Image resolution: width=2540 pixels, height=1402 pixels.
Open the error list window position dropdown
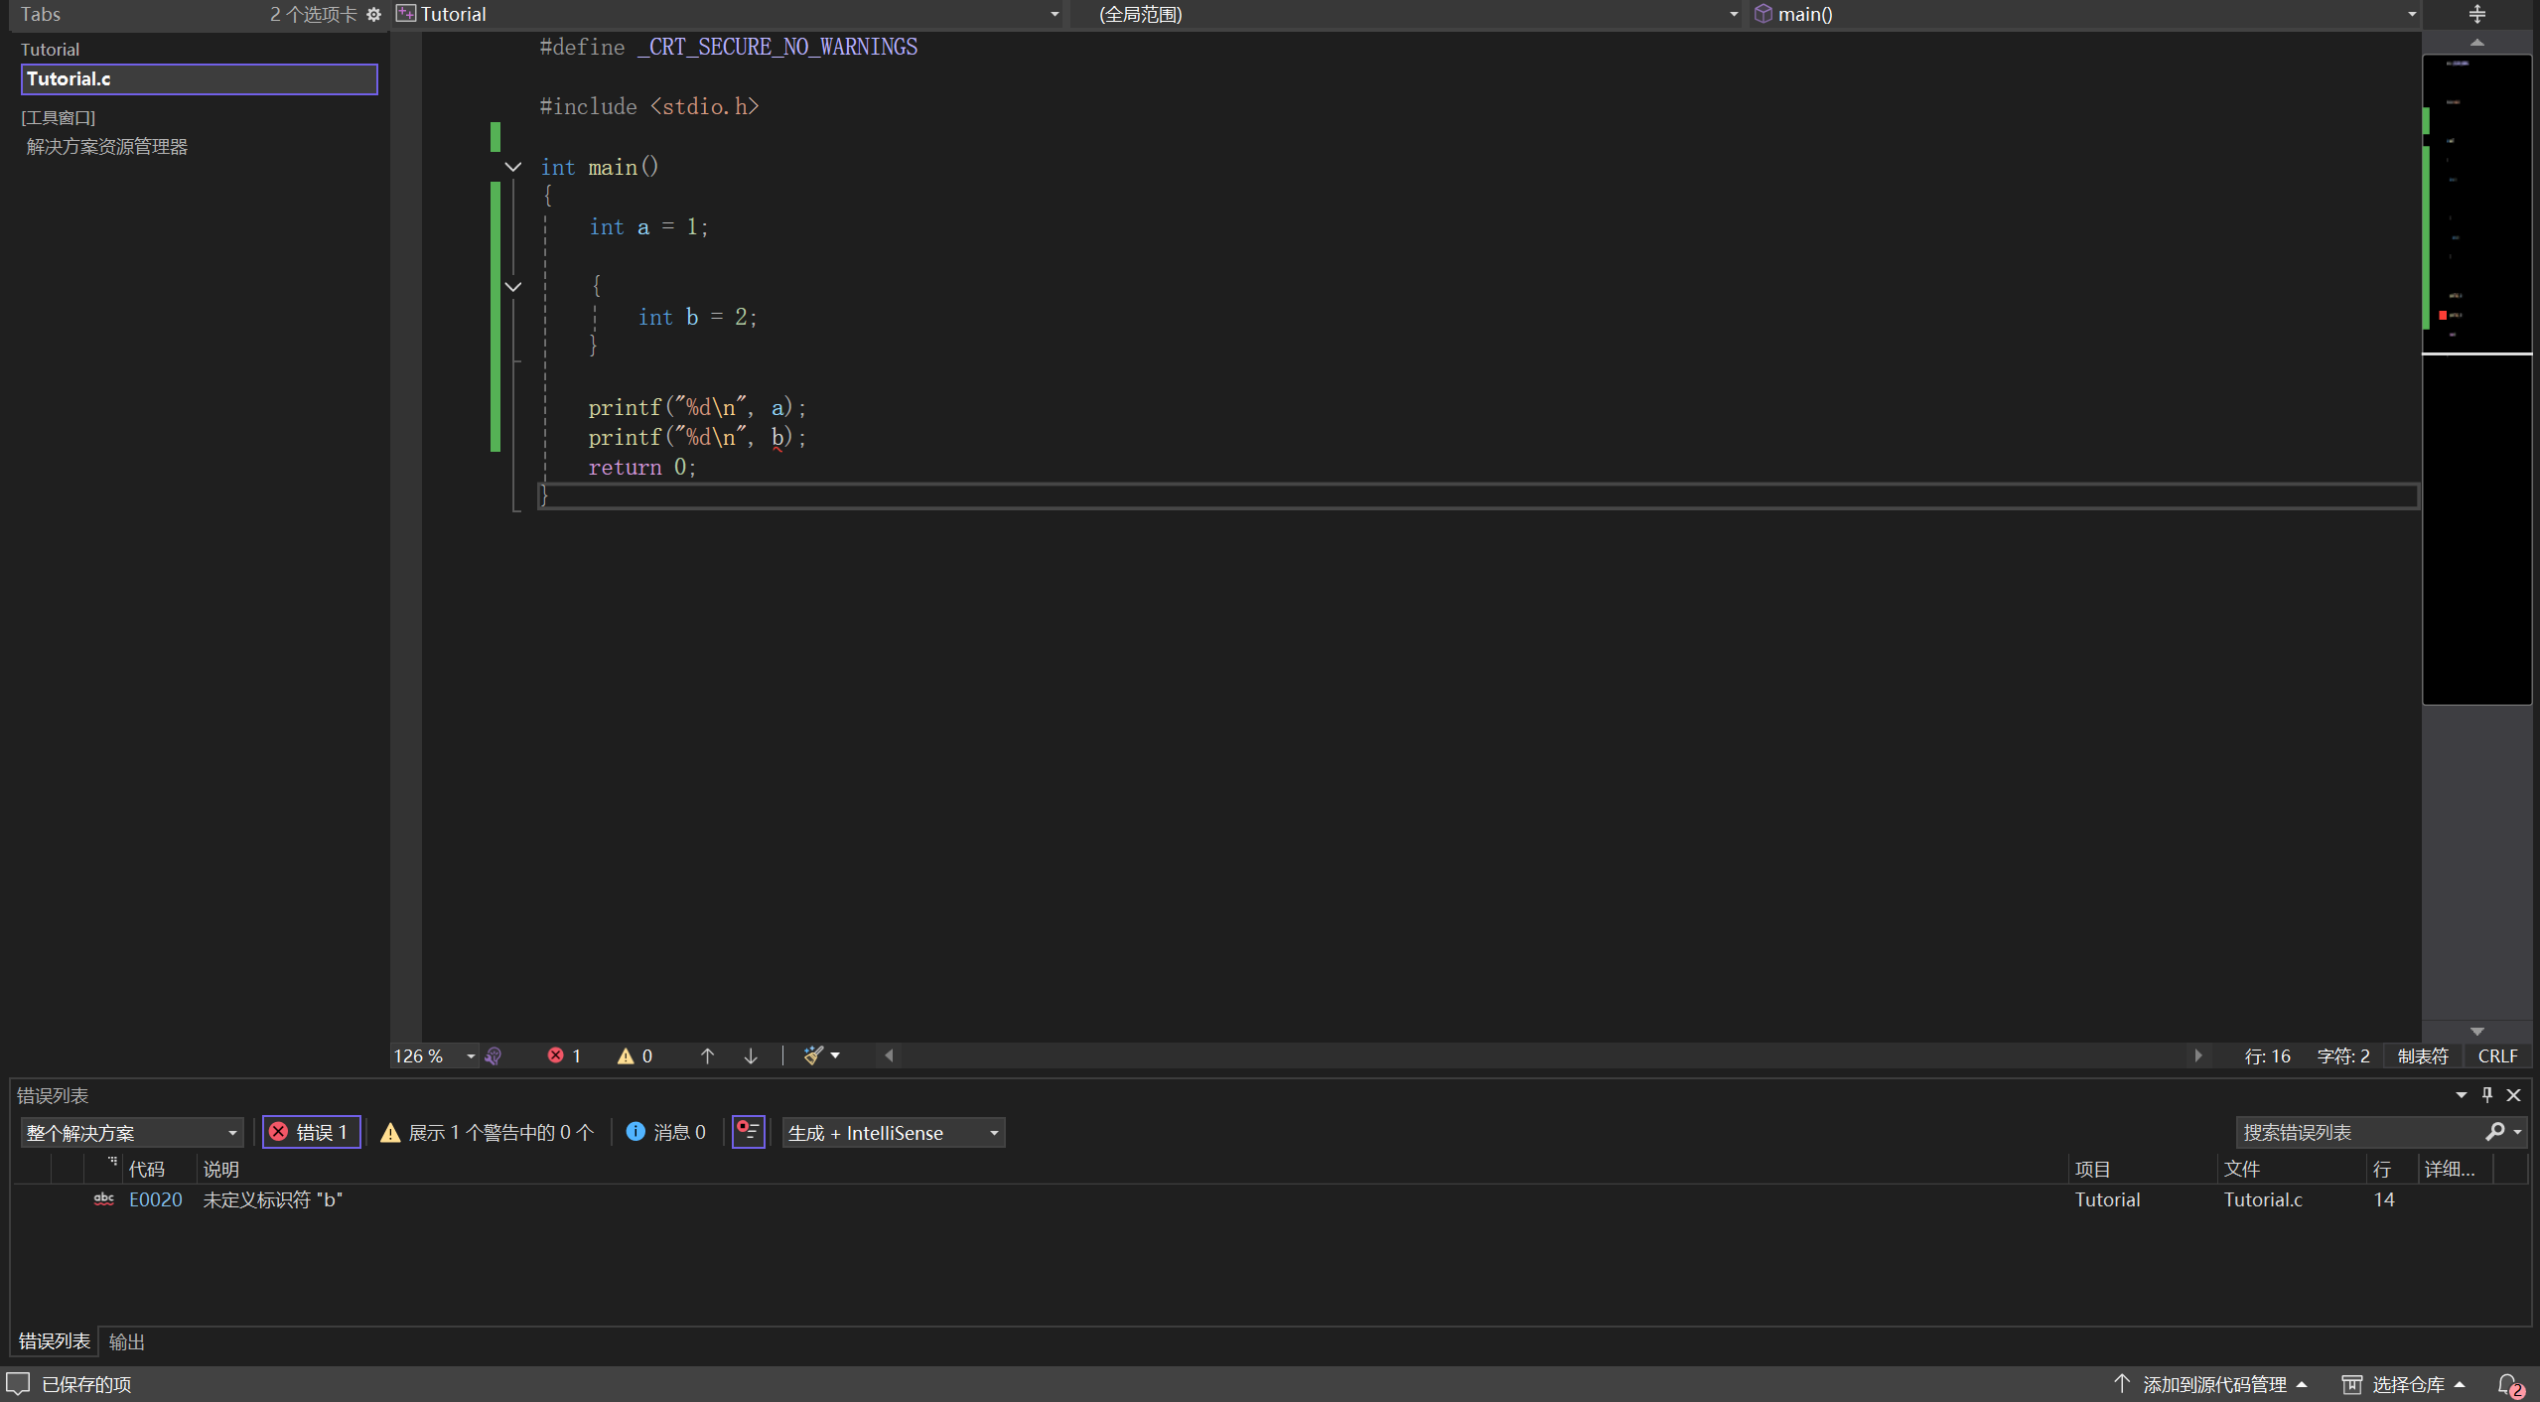coord(2461,1095)
